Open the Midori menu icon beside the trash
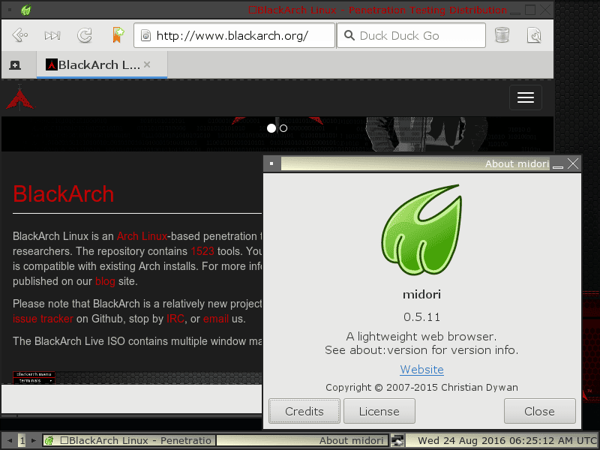 point(534,35)
